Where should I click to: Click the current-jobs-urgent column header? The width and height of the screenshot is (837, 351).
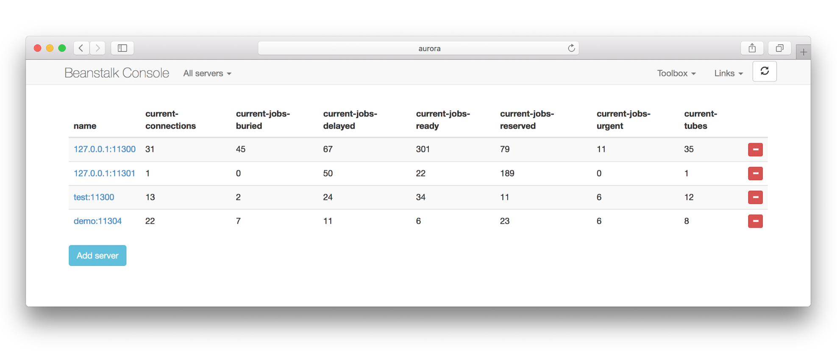pyautogui.click(x=623, y=120)
